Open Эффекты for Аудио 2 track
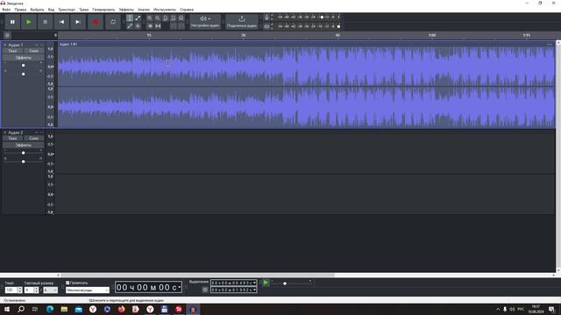The width and height of the screenshot is (561, 315). [x=24, y=145]
